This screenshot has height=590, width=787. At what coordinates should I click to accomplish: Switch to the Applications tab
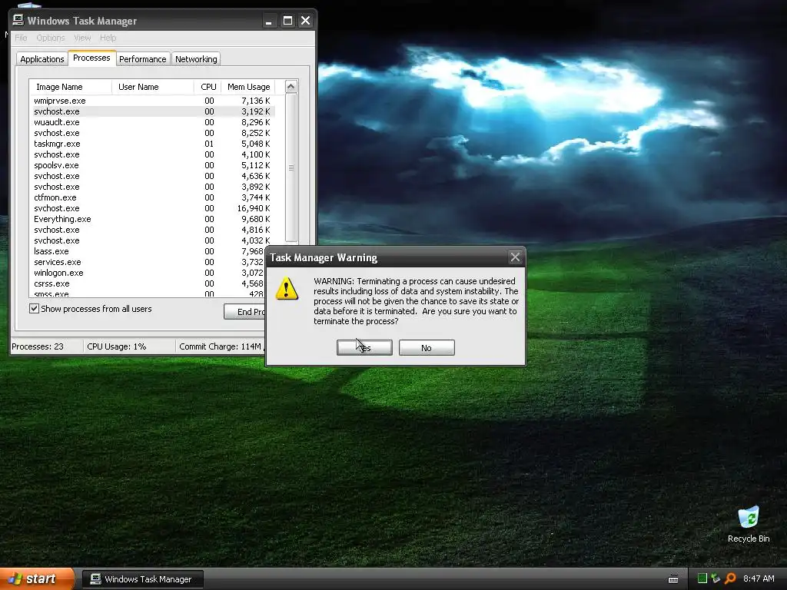tap(42, 59)
